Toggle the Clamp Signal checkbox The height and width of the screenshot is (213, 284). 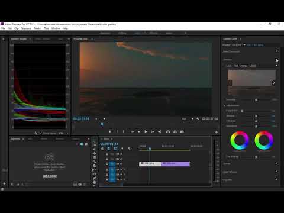(x=41, y=133)
